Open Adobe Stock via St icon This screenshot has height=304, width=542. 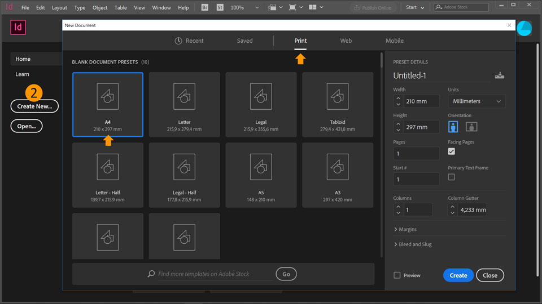(x=220, y=7)
